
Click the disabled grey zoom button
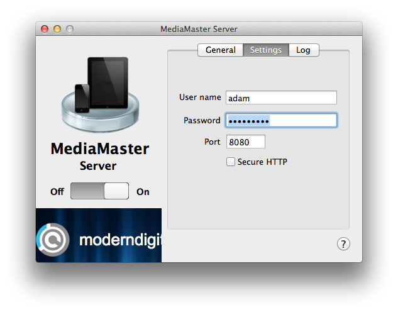70,29
